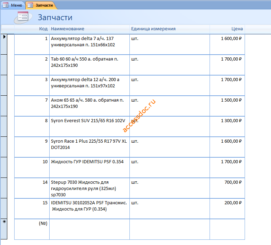This screenshot has width=271, height=245.
Task: Click name field Syron Everest SUV 215/65
Action: coord(90,126)
